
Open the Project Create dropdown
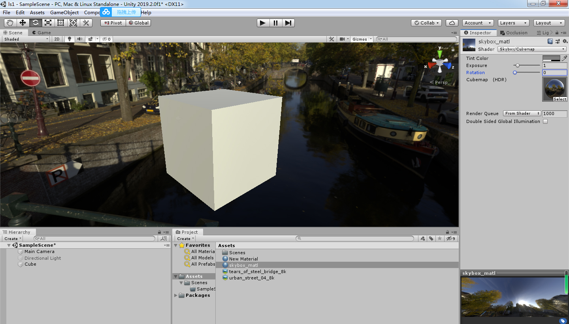(185, 238)
